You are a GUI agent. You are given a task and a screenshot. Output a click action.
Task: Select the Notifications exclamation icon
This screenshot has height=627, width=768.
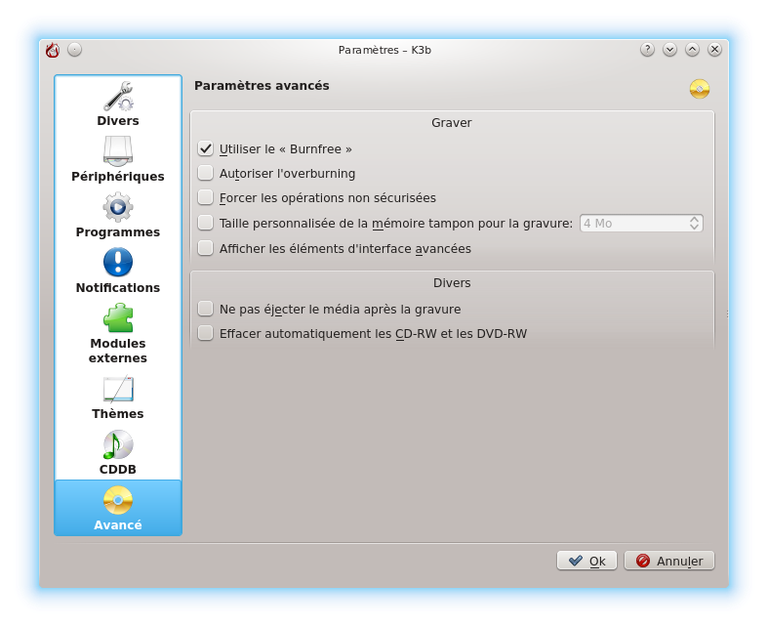tap(118, 263)
